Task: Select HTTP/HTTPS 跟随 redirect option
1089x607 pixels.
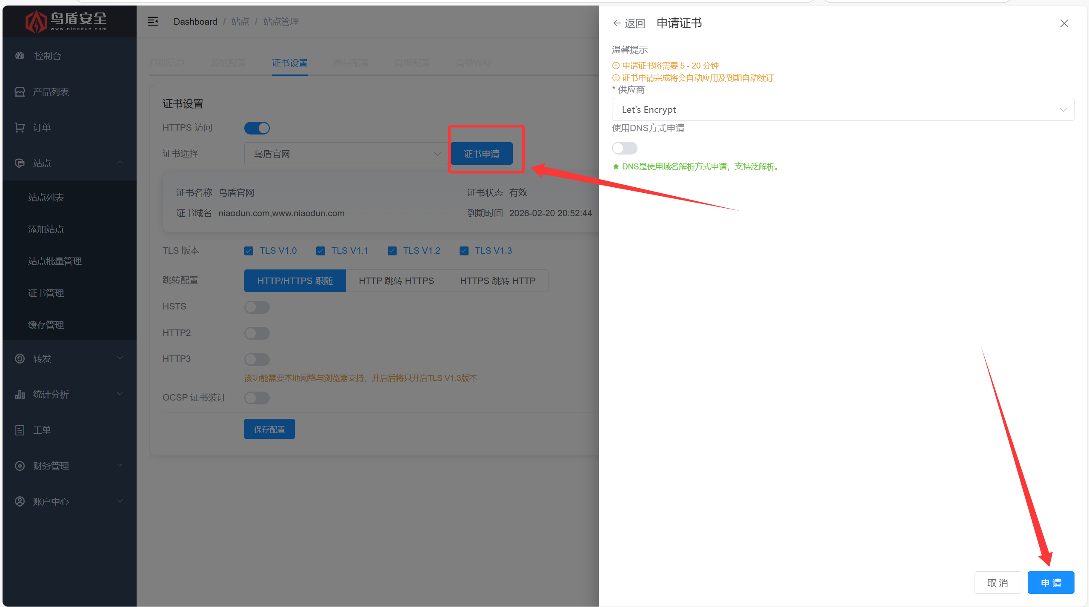Action: pyautogui.click(x=295, y=281)
